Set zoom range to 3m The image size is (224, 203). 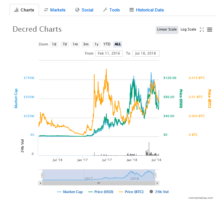click(86, 44)
